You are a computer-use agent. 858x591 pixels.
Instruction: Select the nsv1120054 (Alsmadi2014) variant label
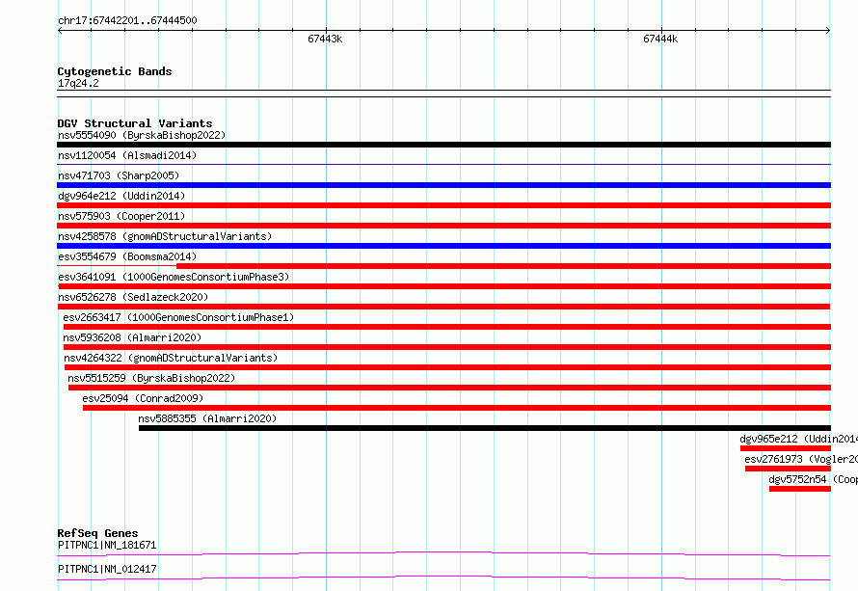pos(127,155)
